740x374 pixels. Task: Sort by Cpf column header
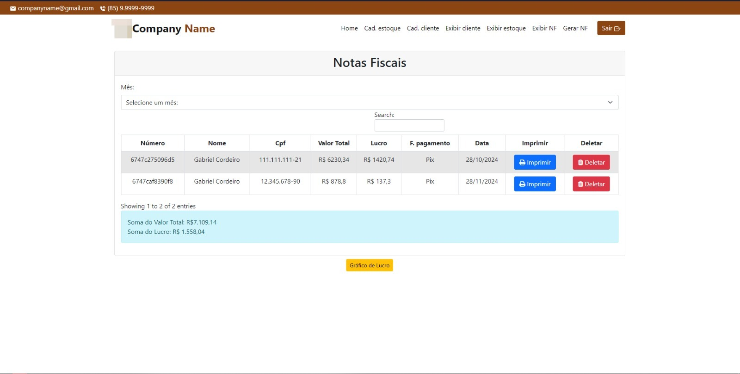[280, 143]
